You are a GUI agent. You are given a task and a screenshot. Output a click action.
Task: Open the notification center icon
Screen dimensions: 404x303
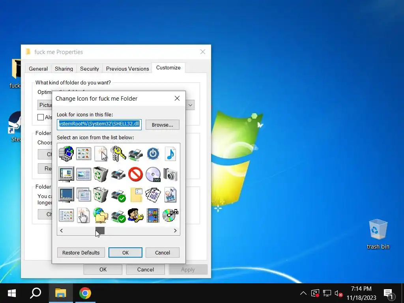[388, 293]
